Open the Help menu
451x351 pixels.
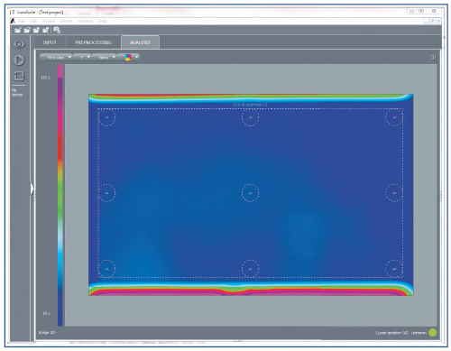(x=102, y=21)
